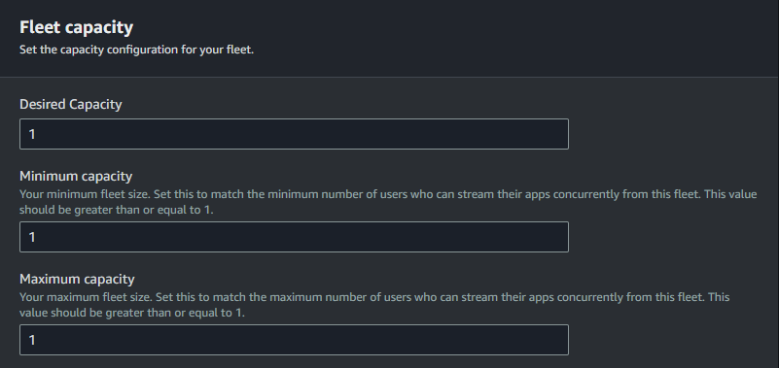The height and width of the screenshot is (368, 779).
Task: Click the "Minimum capacity" field label
Action: pyautogui.click(x=76, y=176)
